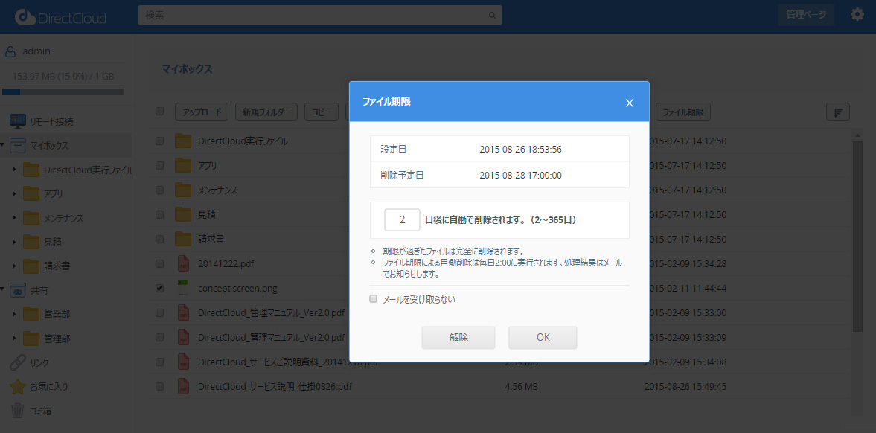Click 4.56 MB size cell
876x433 pixels.
[x=521, y=386]
